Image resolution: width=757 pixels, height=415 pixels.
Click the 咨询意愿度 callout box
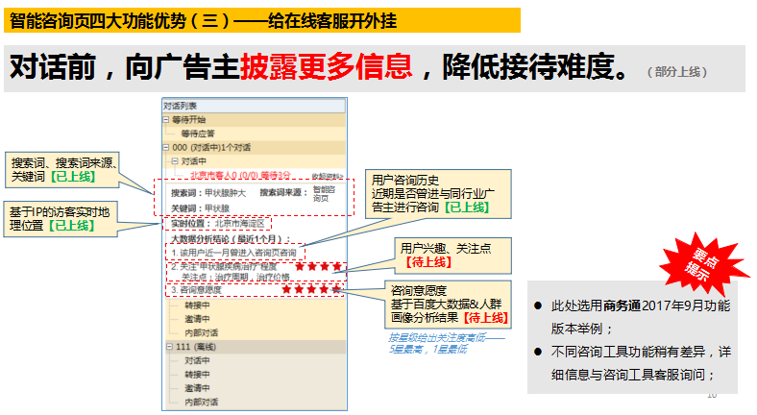(x=448, y=305)
